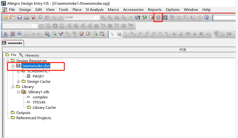Click the calendar waveform check icon
Screen dimensions: 238x138
click(x=75, y=34)
